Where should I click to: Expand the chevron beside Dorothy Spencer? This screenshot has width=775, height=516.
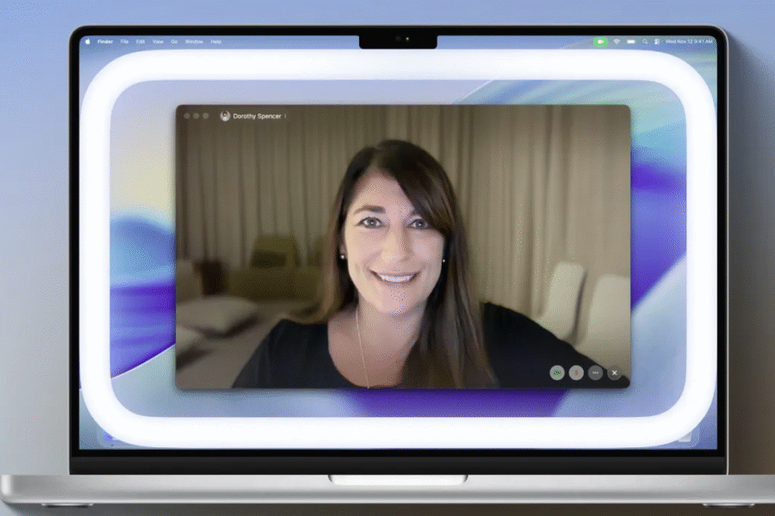[x=285, y=116]
